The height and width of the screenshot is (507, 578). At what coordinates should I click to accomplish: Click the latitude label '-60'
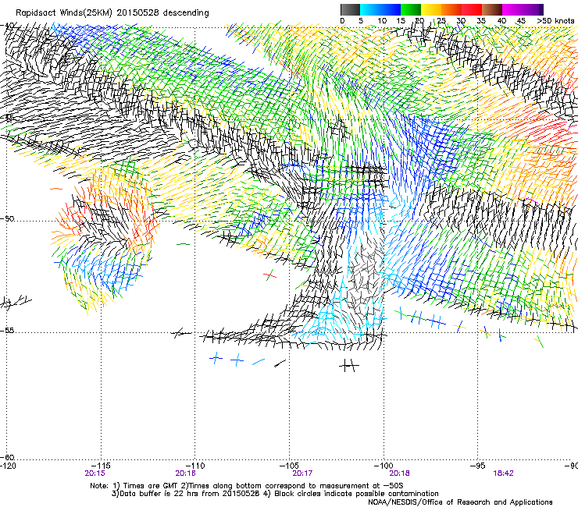(x=8, y=458)
